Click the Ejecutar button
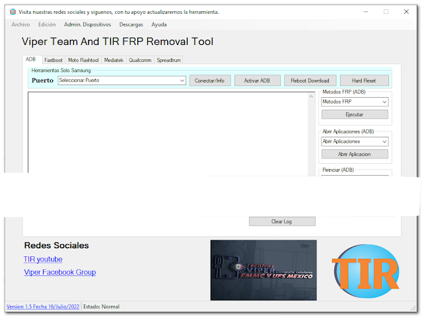This screenshot has height=317, width=422. pos(355,114)
